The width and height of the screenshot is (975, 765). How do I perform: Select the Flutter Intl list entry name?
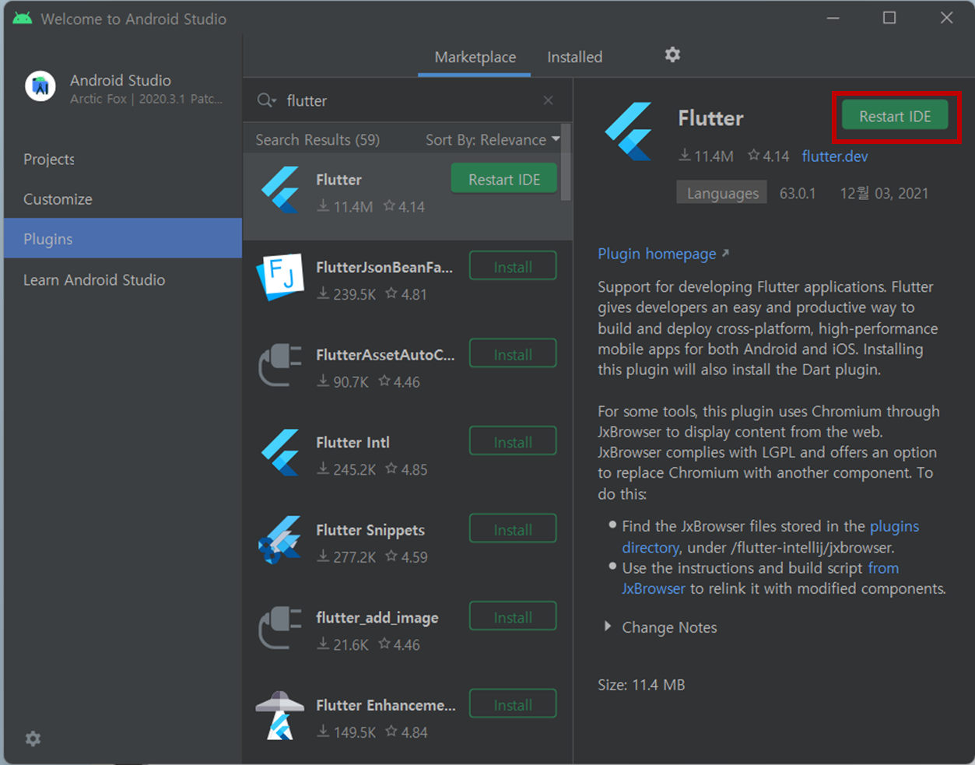click(x=352, y=442)
